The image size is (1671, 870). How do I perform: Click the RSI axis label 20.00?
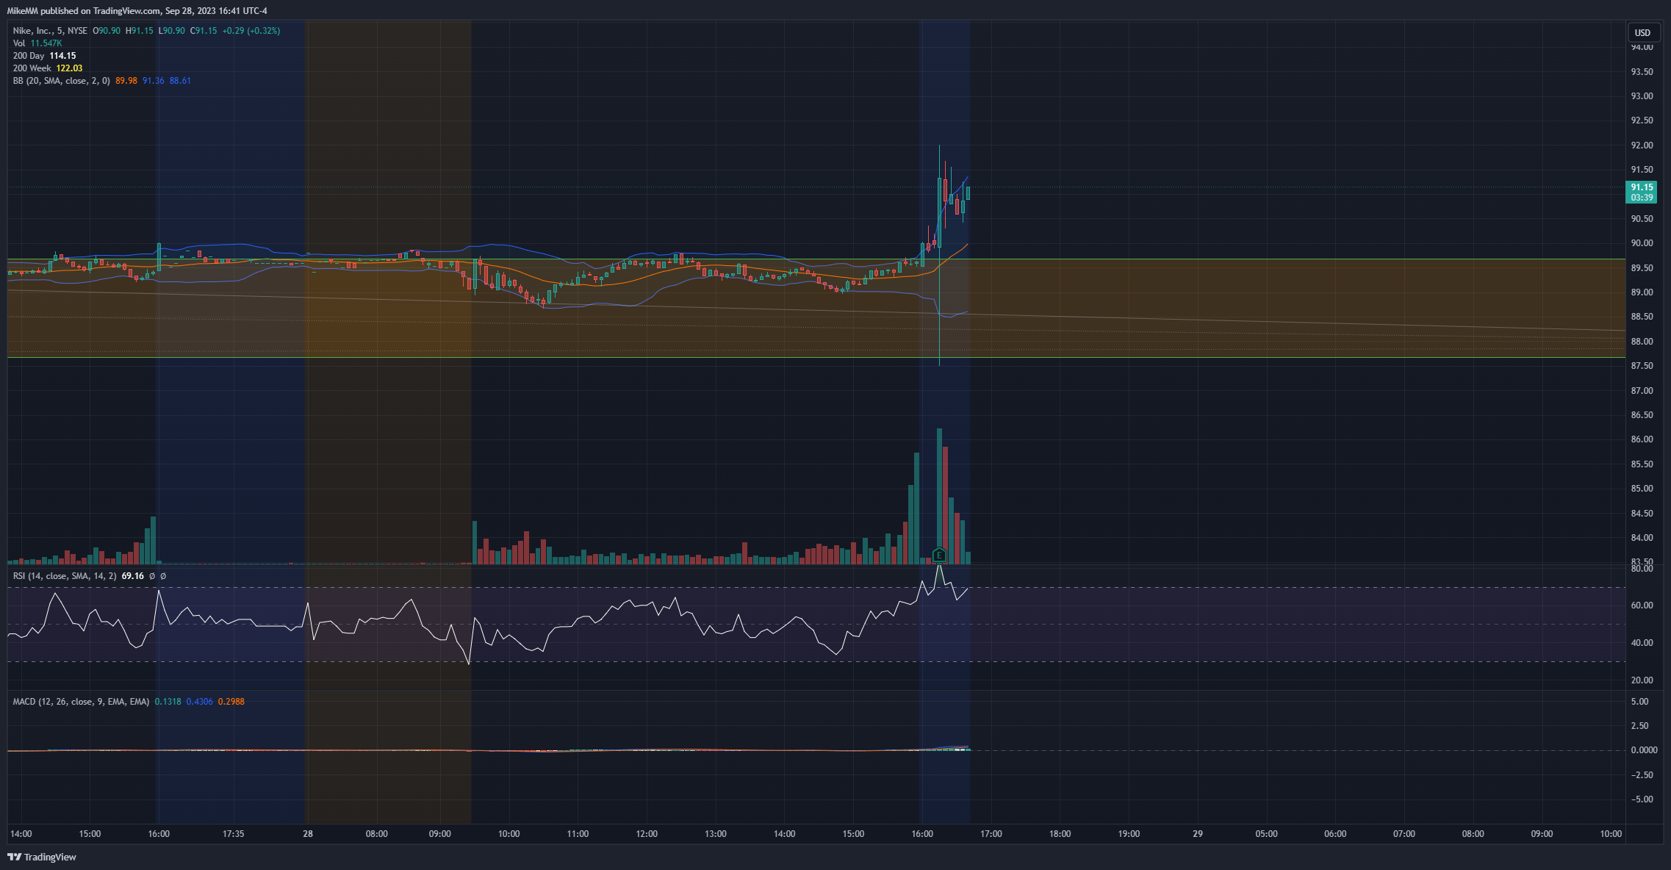coord(1642,680)
